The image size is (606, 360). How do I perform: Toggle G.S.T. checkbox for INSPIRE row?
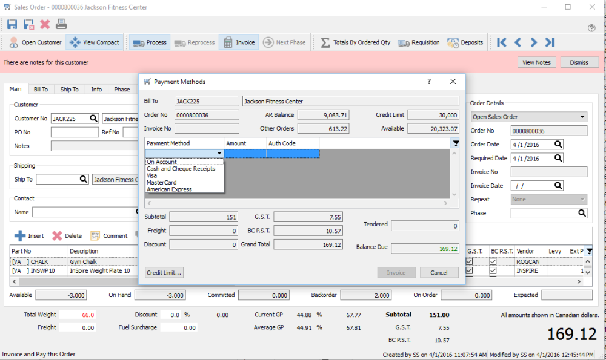coord(470,271)
